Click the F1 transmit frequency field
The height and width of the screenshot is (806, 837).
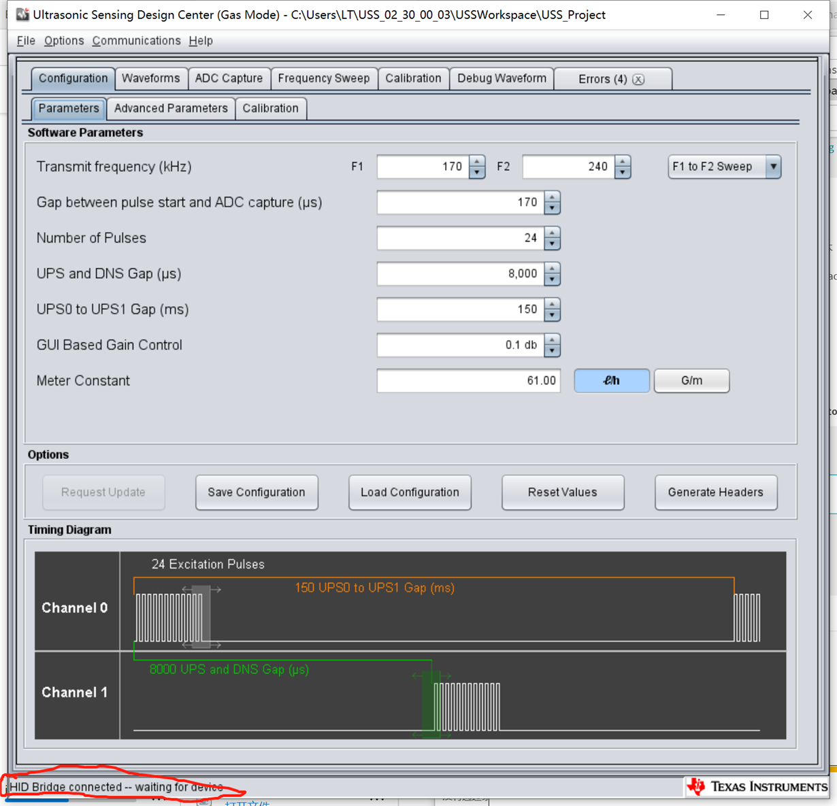[x=423, y=167]
